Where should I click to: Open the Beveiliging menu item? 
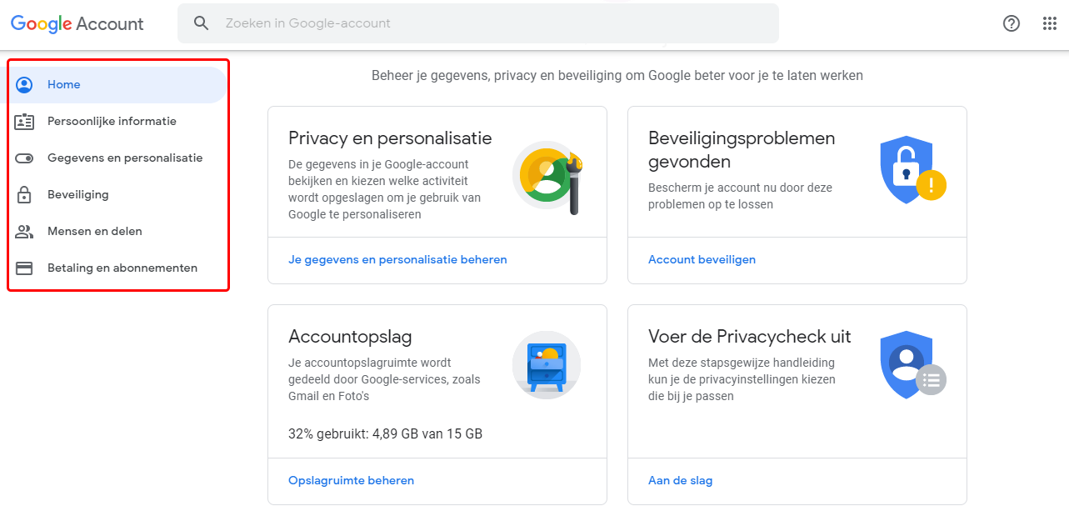tap(78, 195)
